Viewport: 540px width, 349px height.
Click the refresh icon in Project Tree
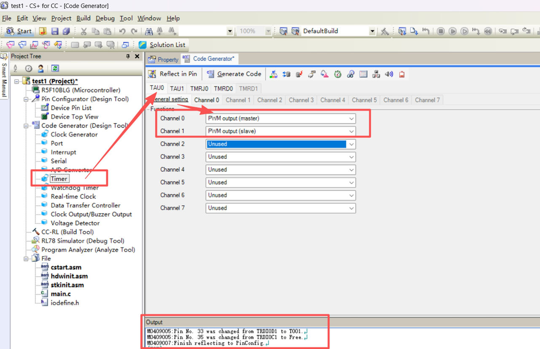55,68
